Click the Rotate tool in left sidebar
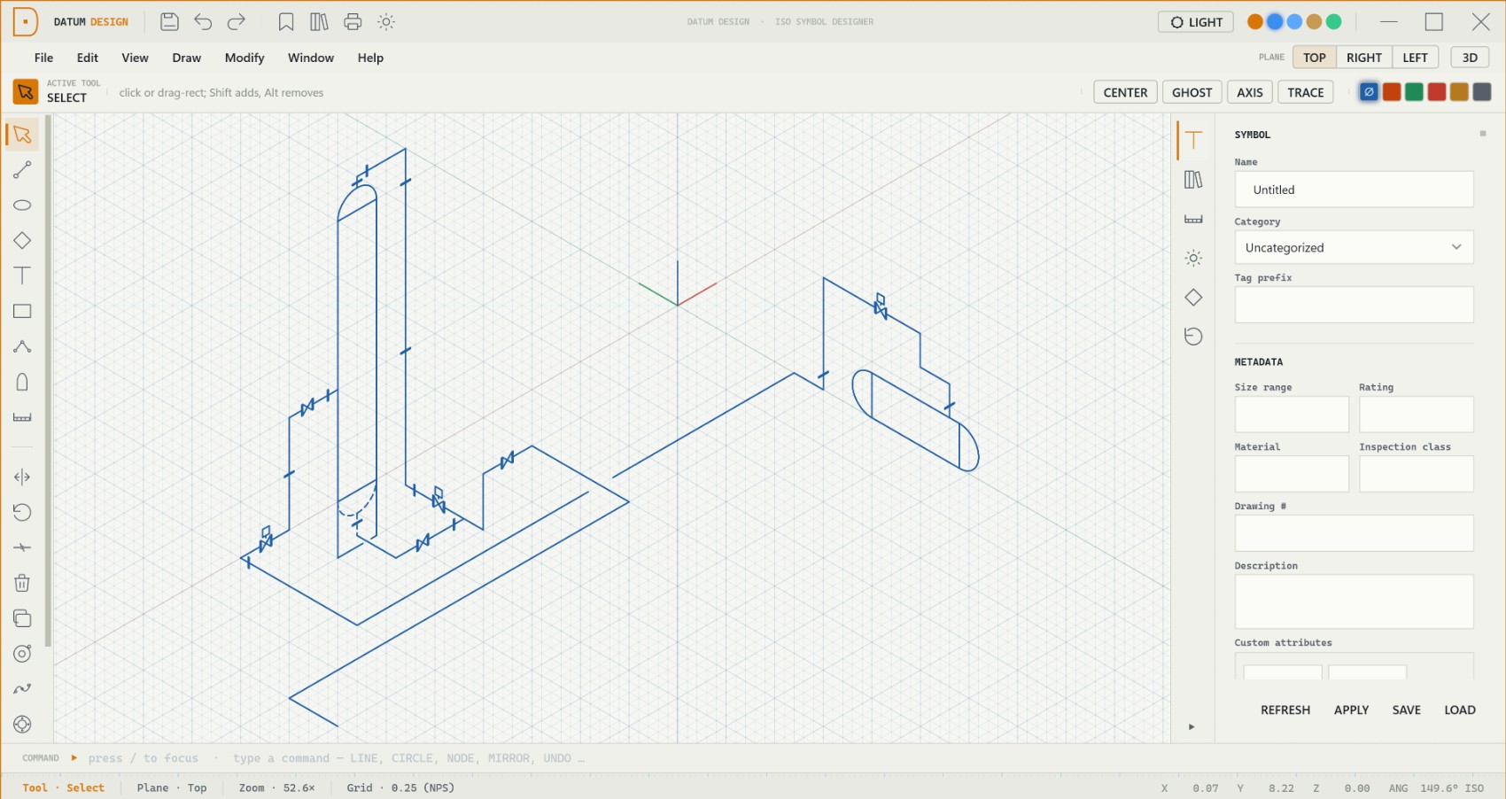This screenshot has width=1506, height=799. 22,513
